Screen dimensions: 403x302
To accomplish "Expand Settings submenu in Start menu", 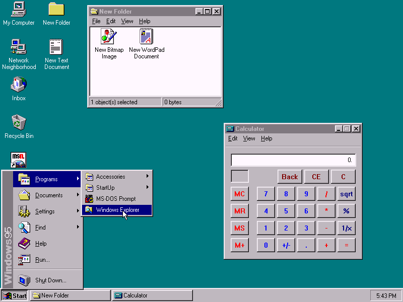I will (47, 211).
